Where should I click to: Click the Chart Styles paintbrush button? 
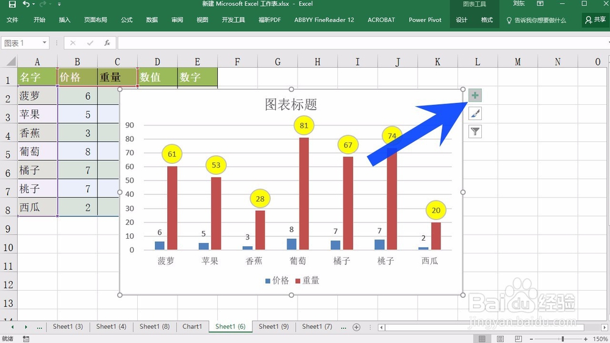(475, 113)
